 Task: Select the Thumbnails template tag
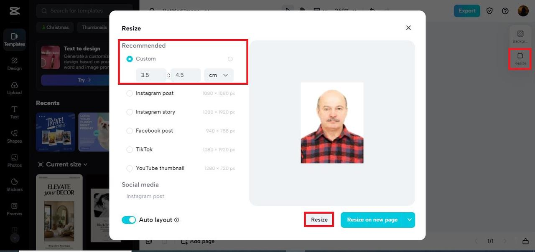(x=94, y=28)
